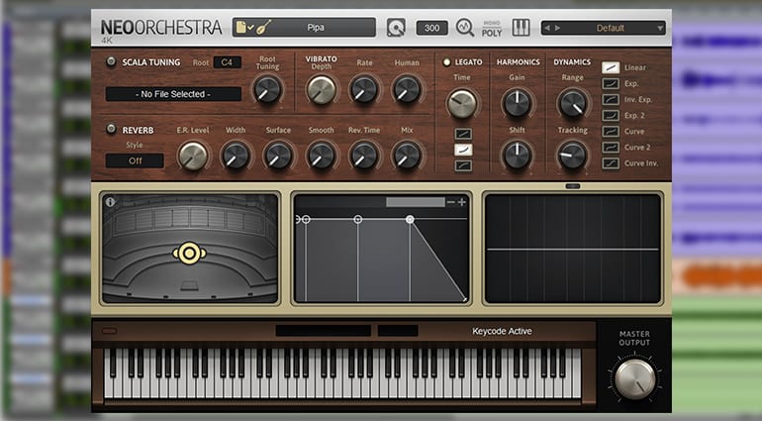Viewport: 762px width, 421px height.
Task: Click the small red indicator left of keyboard bar
Action: click(x=109, y=331)
